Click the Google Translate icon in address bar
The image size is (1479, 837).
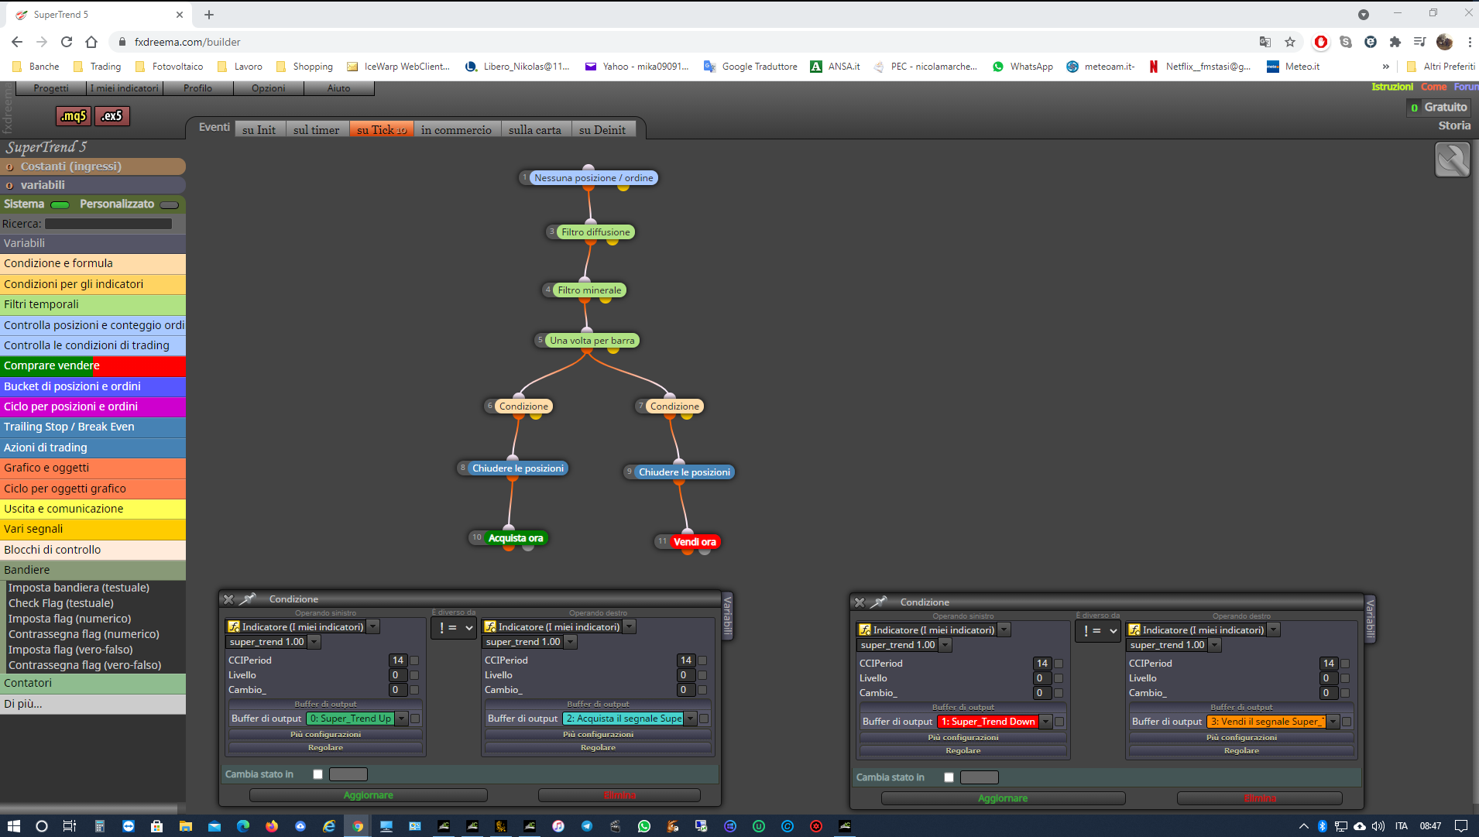[1265, 42]
